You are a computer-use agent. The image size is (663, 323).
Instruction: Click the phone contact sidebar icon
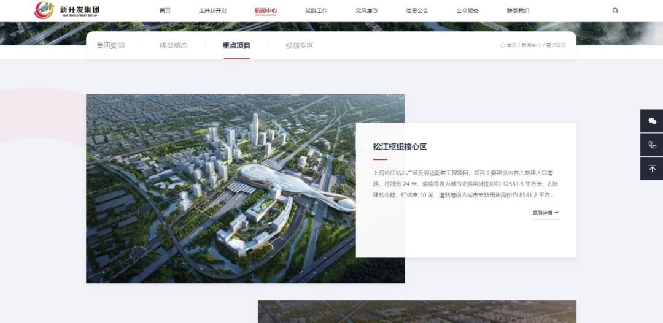pos(652,145)
